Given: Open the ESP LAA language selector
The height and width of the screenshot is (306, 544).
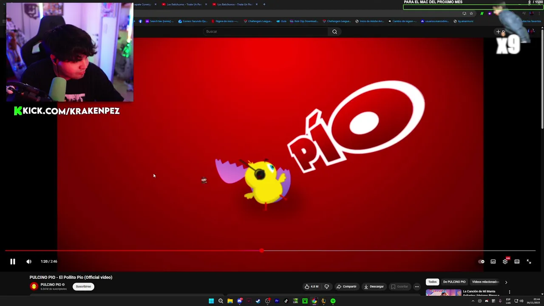Looking at the screenshot, I should click(x=508, y=301).
